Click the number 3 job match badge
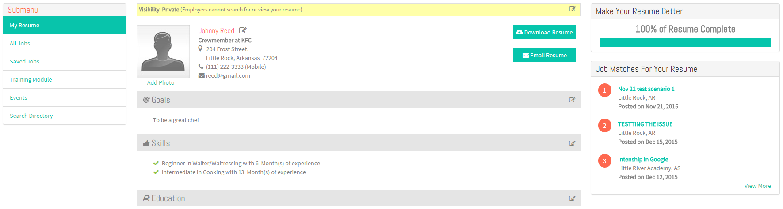This screenshot has height=209, width=783. pyautogui.click(x=605, y=161)
